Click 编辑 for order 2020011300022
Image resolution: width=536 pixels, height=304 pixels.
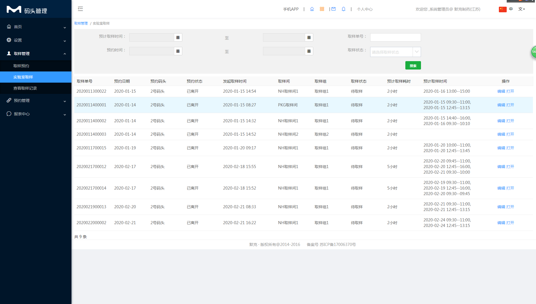click(x=501, y=91)
